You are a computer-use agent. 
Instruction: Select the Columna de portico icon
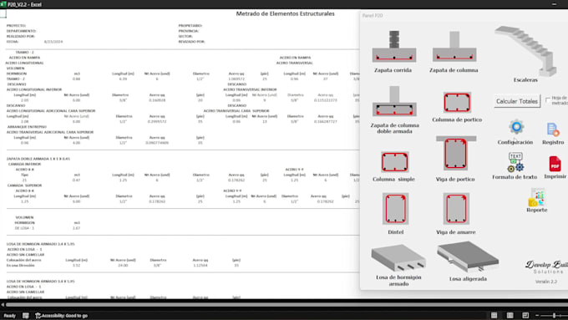point(457,103)
